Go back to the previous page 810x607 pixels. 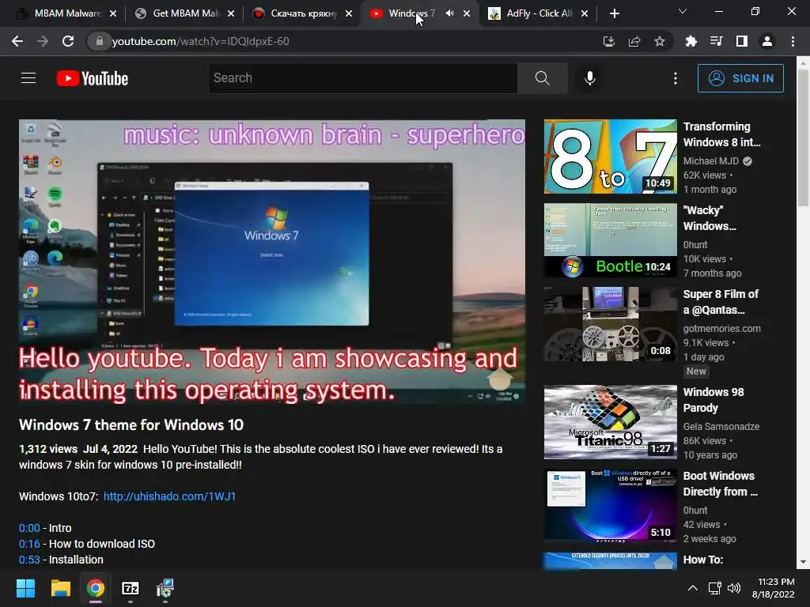(17, 41)
